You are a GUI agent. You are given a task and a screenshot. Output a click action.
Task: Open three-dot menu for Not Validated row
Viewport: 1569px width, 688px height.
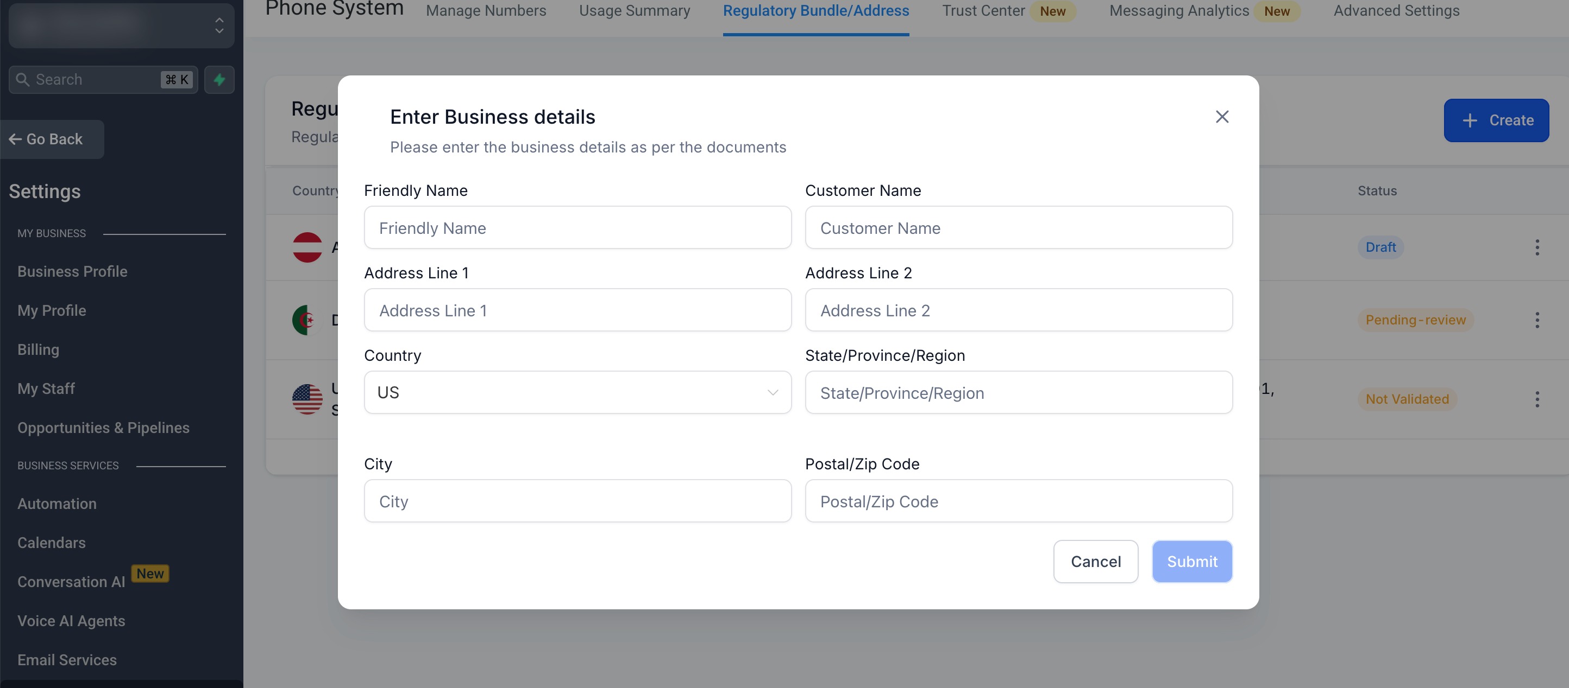tap(1537, 399)
